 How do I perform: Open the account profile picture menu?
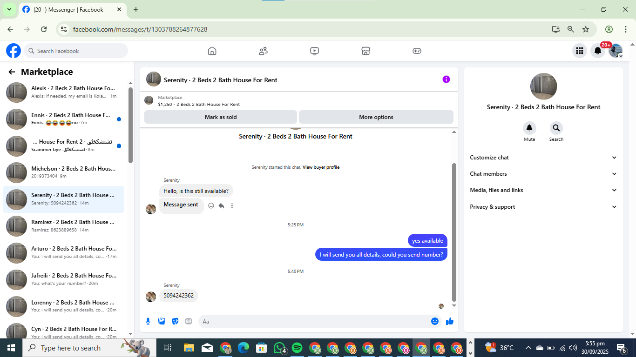point(616,51)
